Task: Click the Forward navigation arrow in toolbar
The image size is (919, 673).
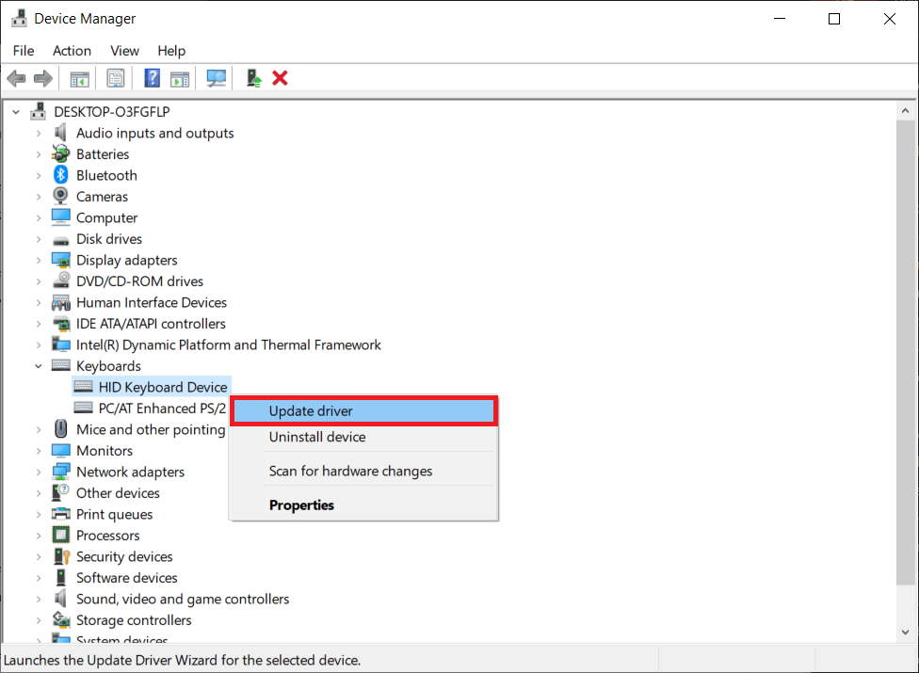Action: (42, 77)
